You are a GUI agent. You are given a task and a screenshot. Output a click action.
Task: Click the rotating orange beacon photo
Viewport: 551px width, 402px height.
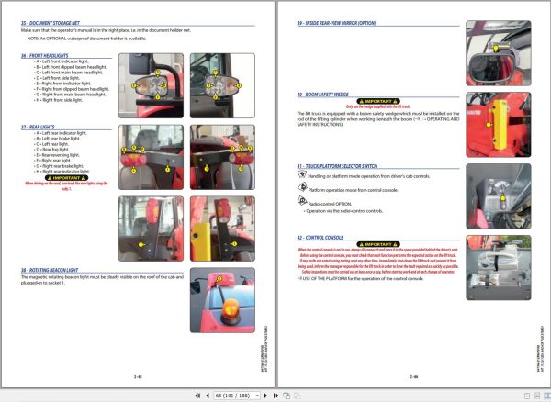pyautogui.click(x=222, y=300)
